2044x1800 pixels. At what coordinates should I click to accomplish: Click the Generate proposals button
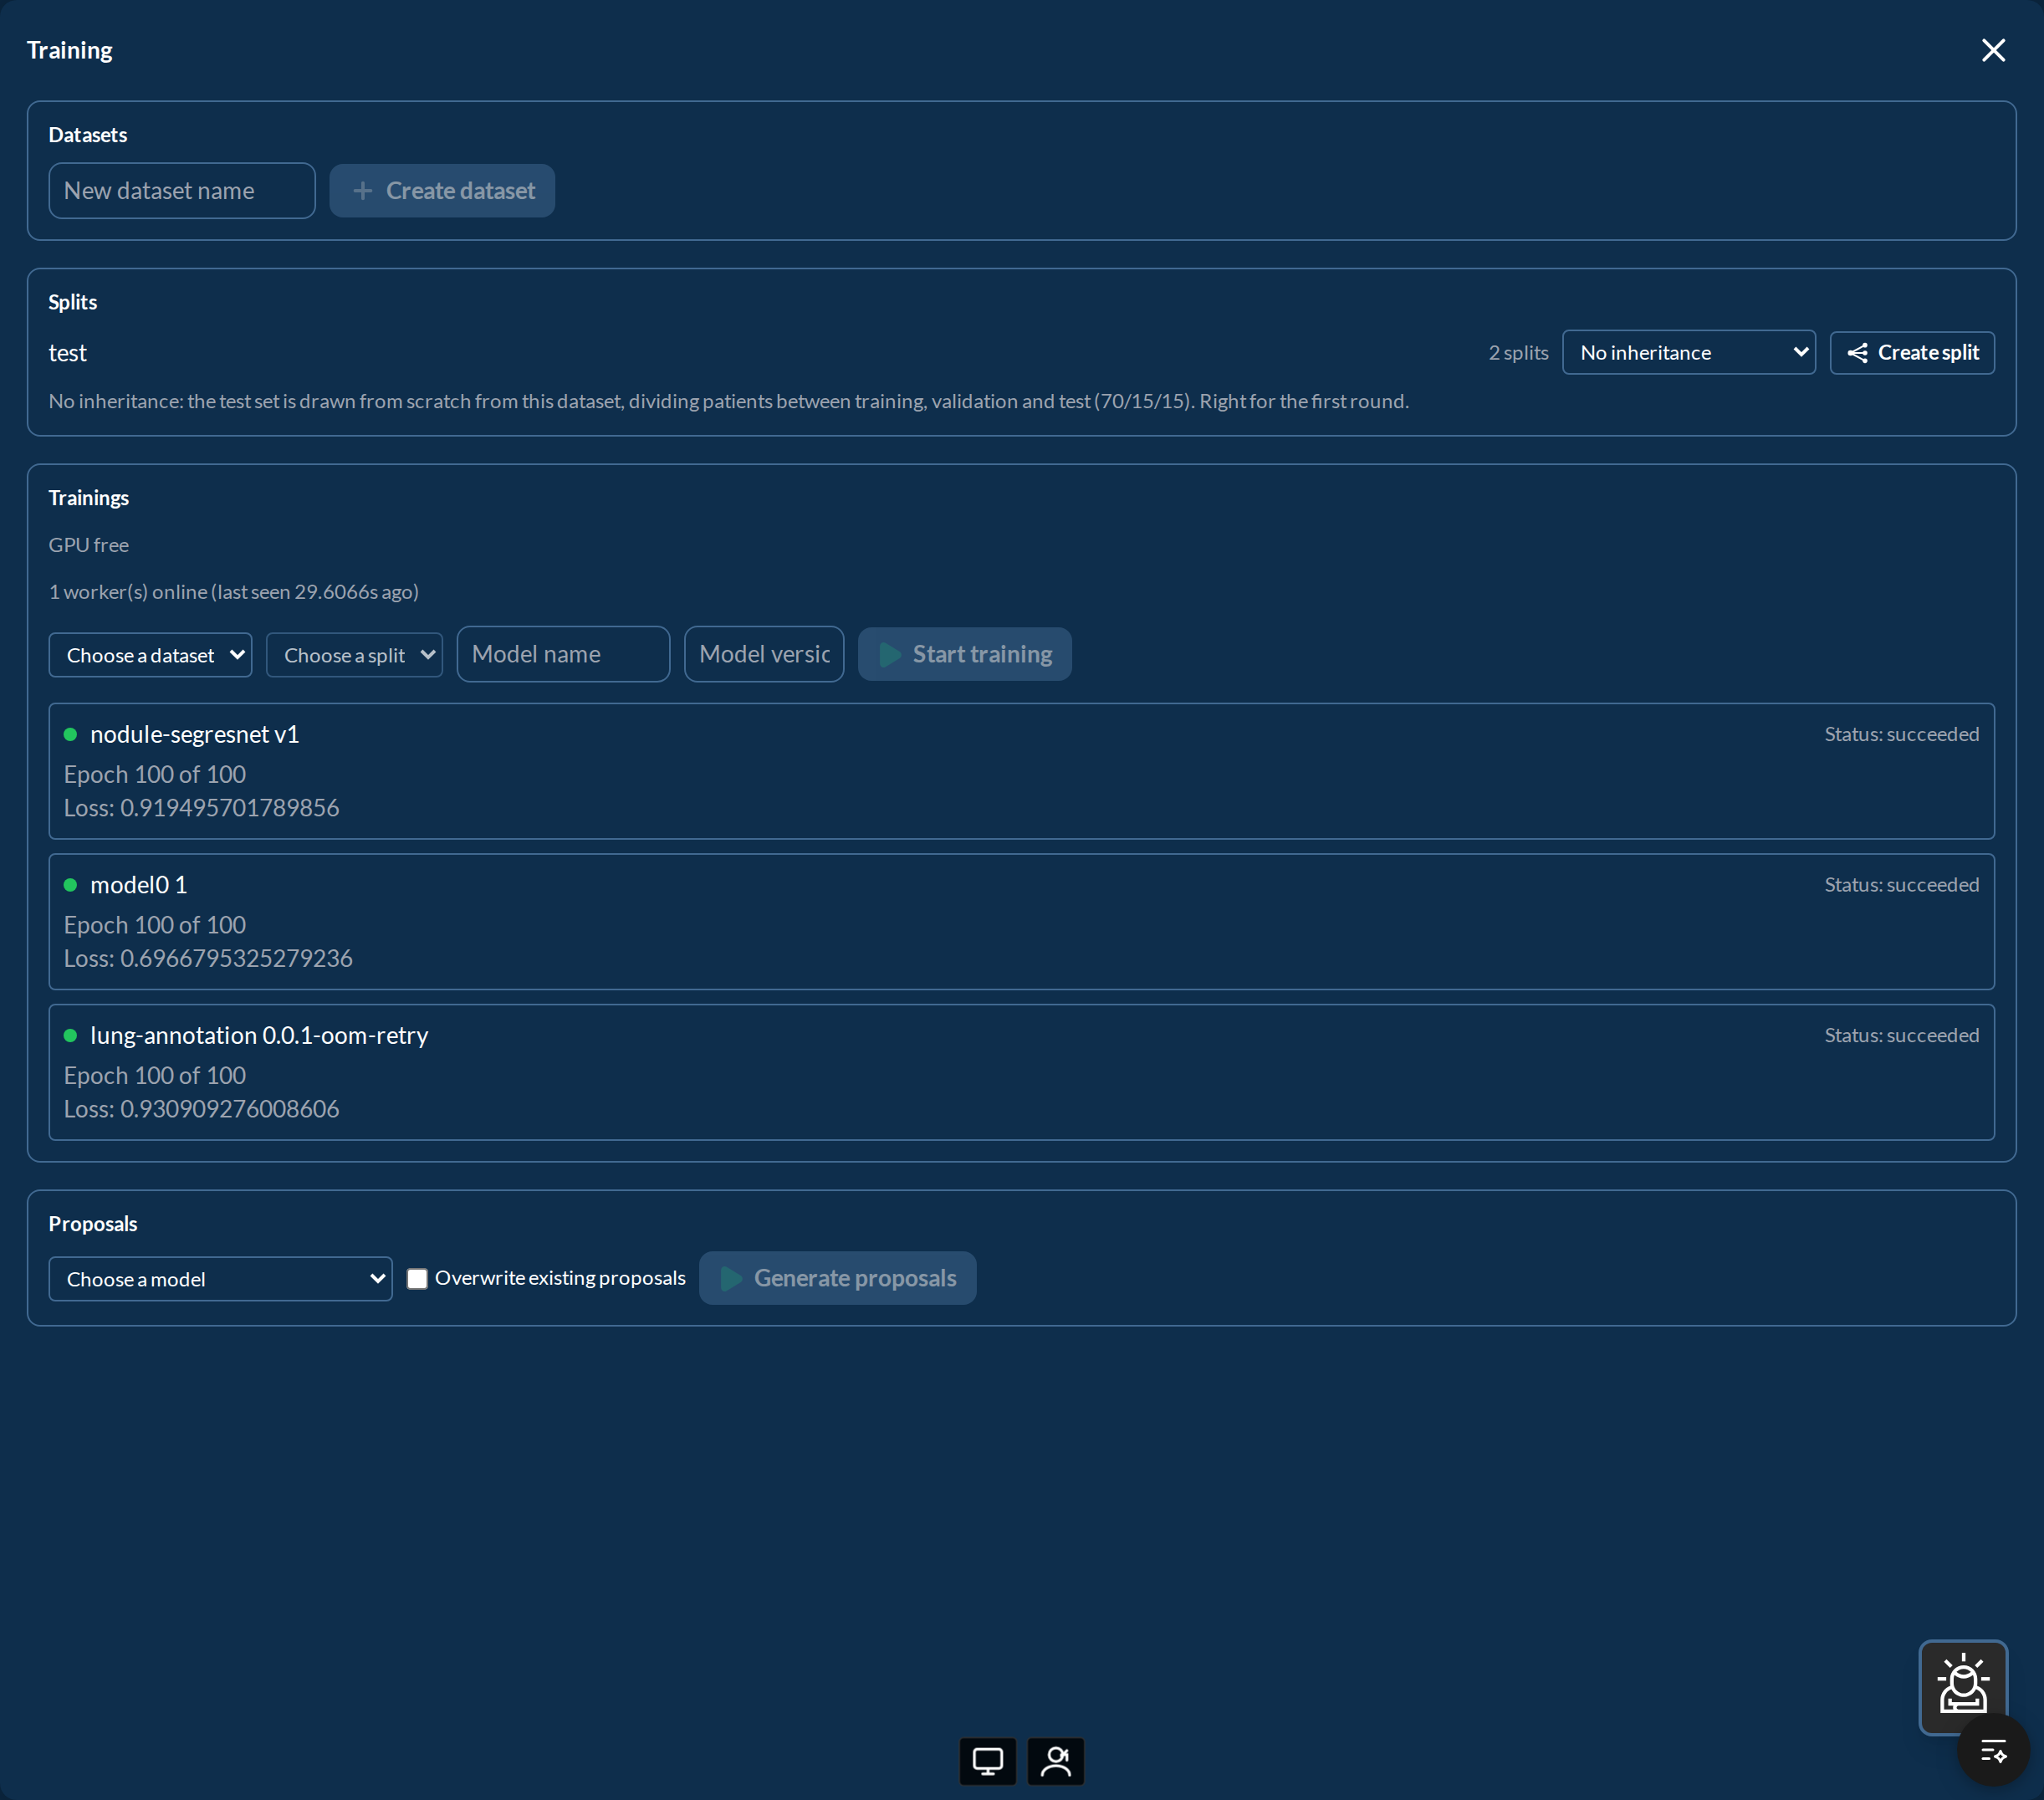(x=837, y=1278)
